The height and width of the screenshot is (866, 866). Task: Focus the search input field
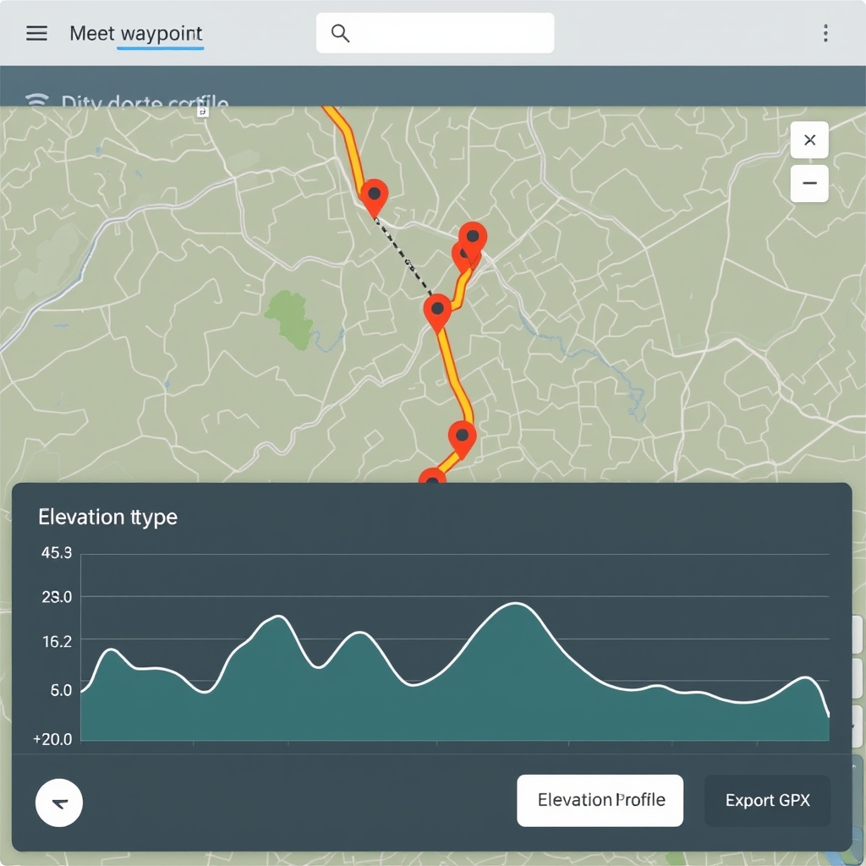point(435,33)
